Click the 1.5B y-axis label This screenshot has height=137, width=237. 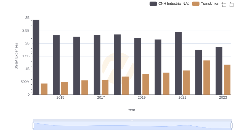pos(26,56)
